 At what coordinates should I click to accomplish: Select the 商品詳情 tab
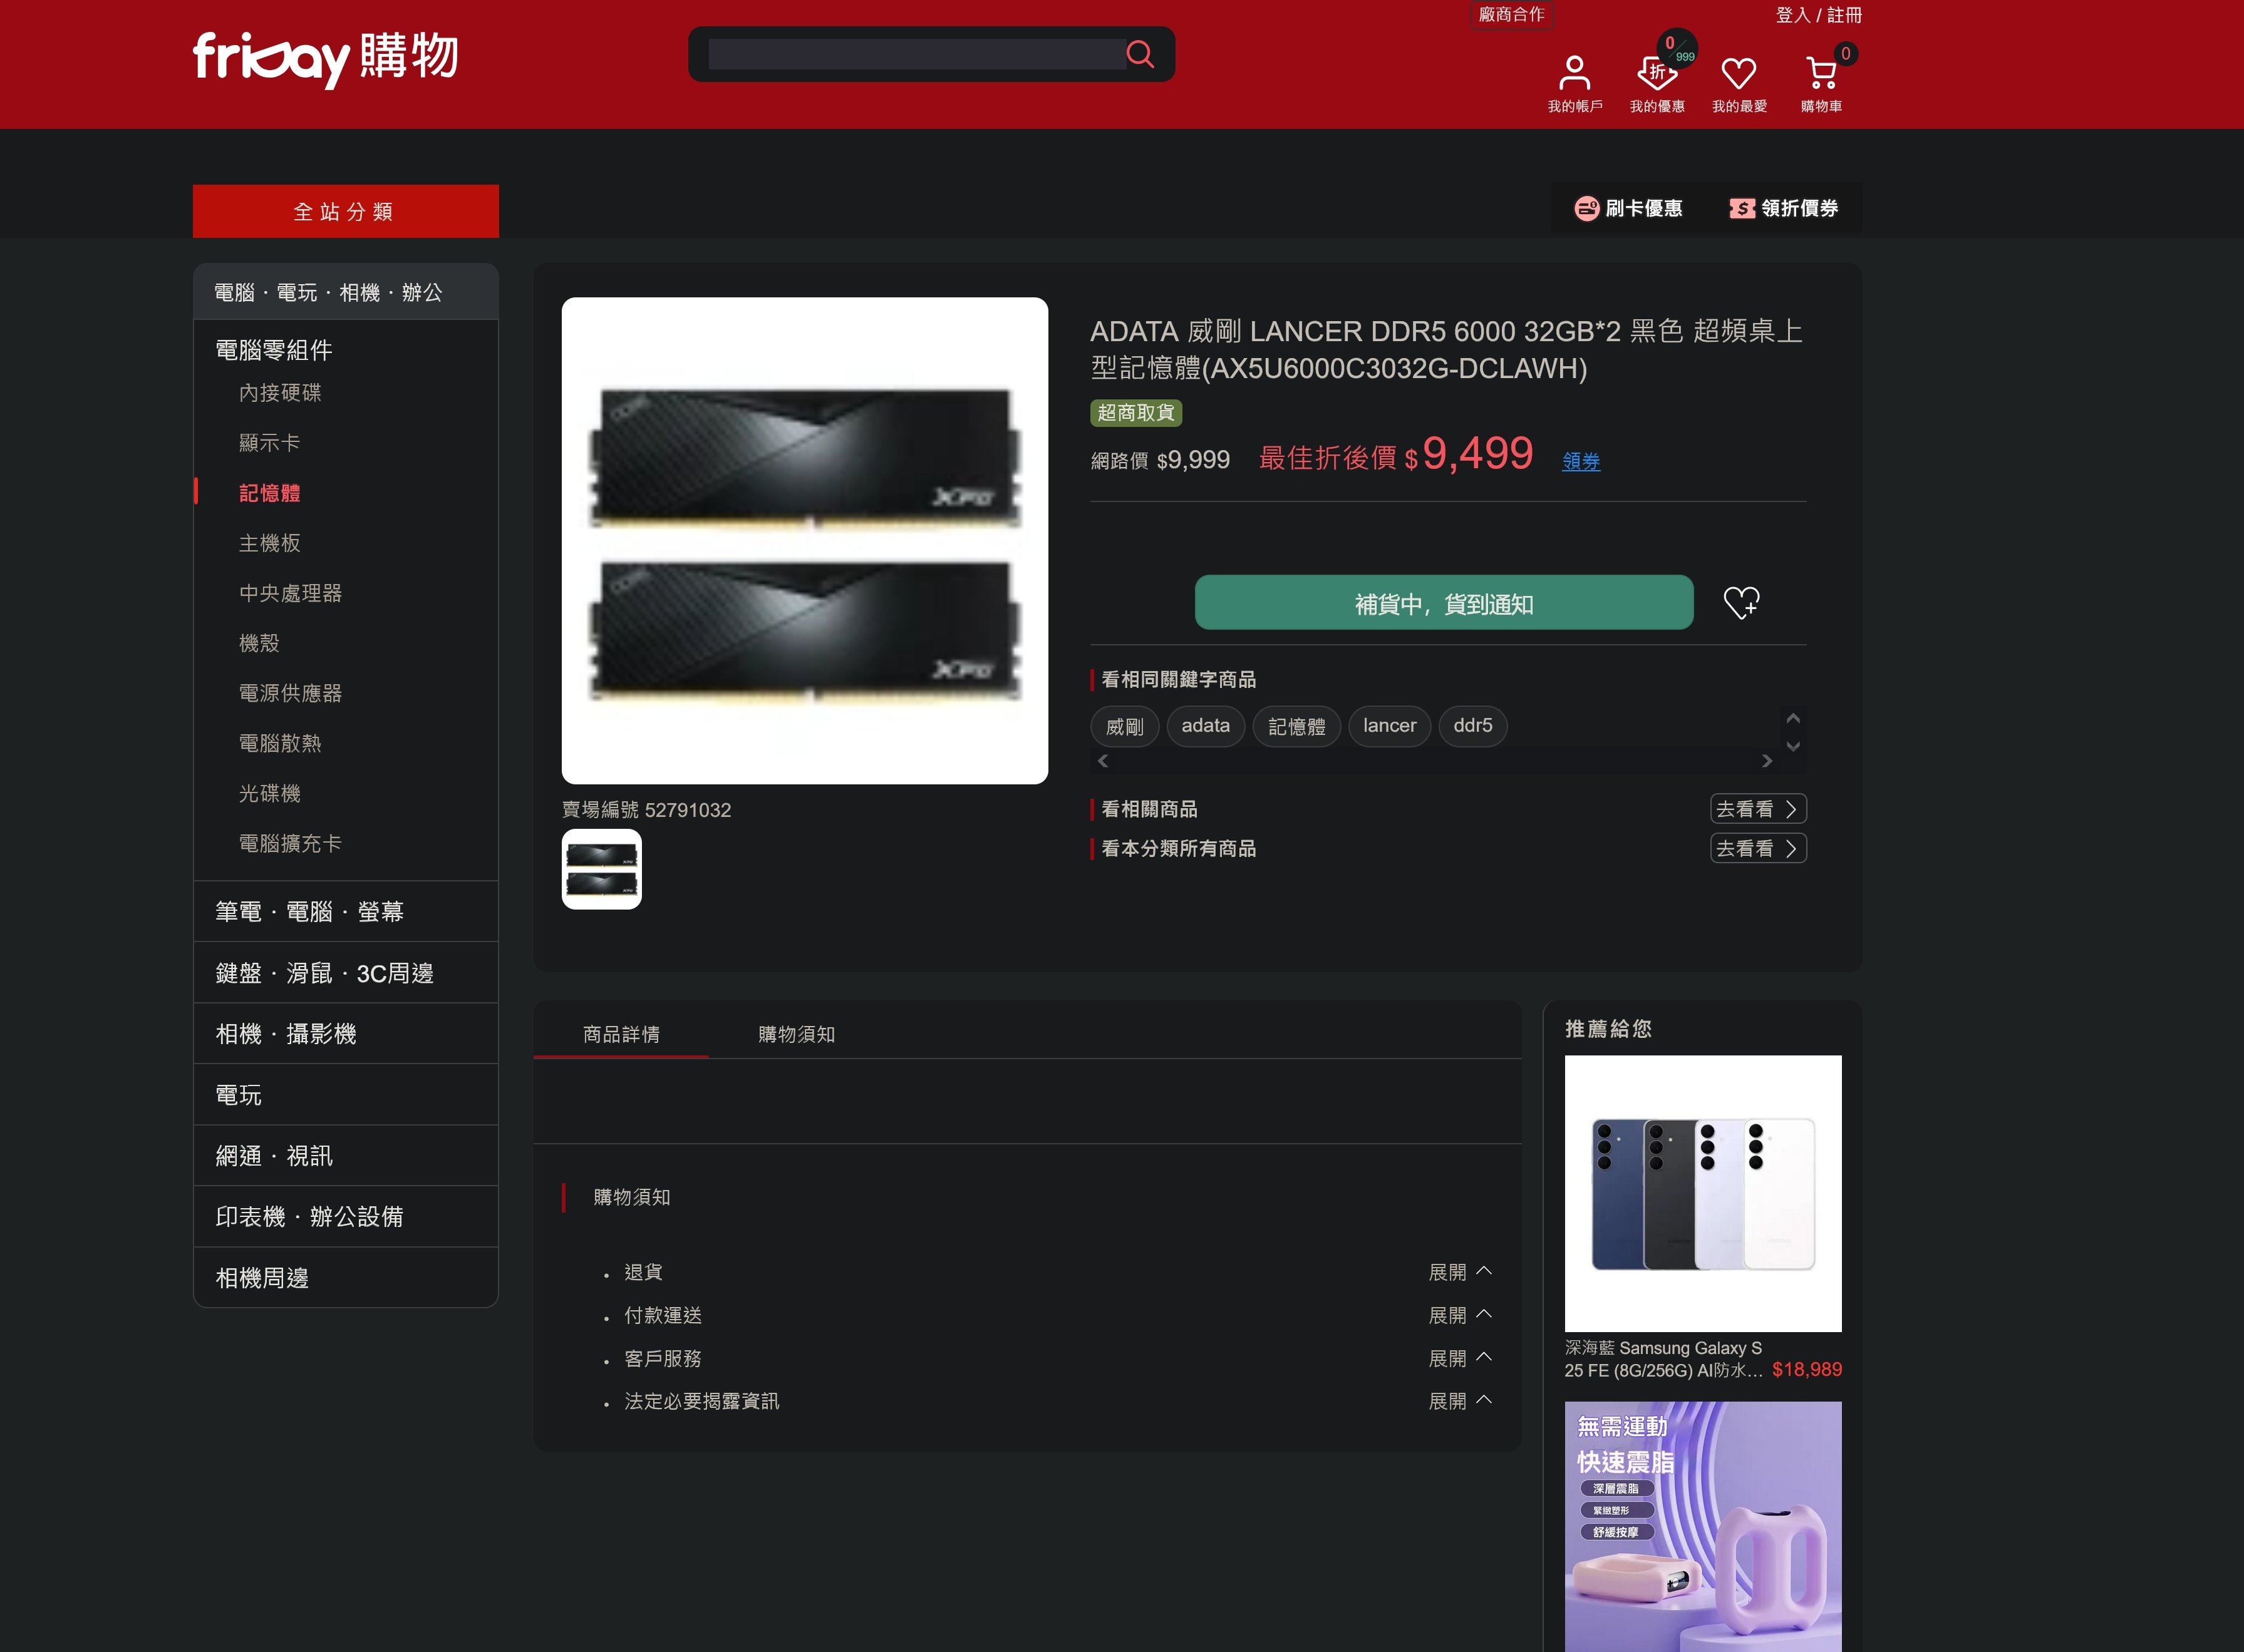[x=621, y=1034]
